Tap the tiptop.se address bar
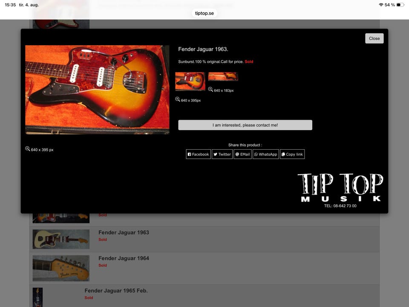The image size is (409, 307). coord(204,13)
